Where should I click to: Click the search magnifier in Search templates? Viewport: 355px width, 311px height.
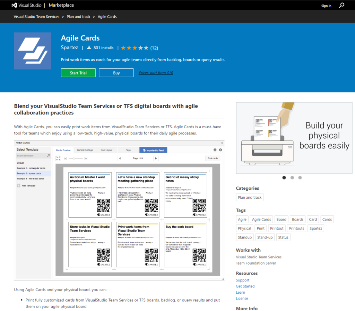(49, 156)
